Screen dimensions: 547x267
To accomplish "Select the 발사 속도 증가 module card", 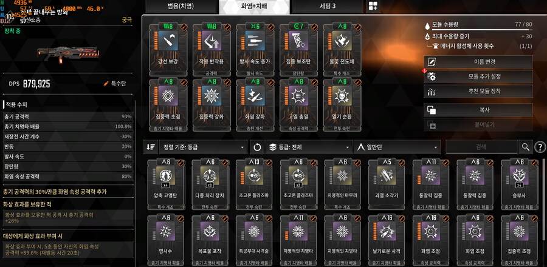I will [255, 49].
